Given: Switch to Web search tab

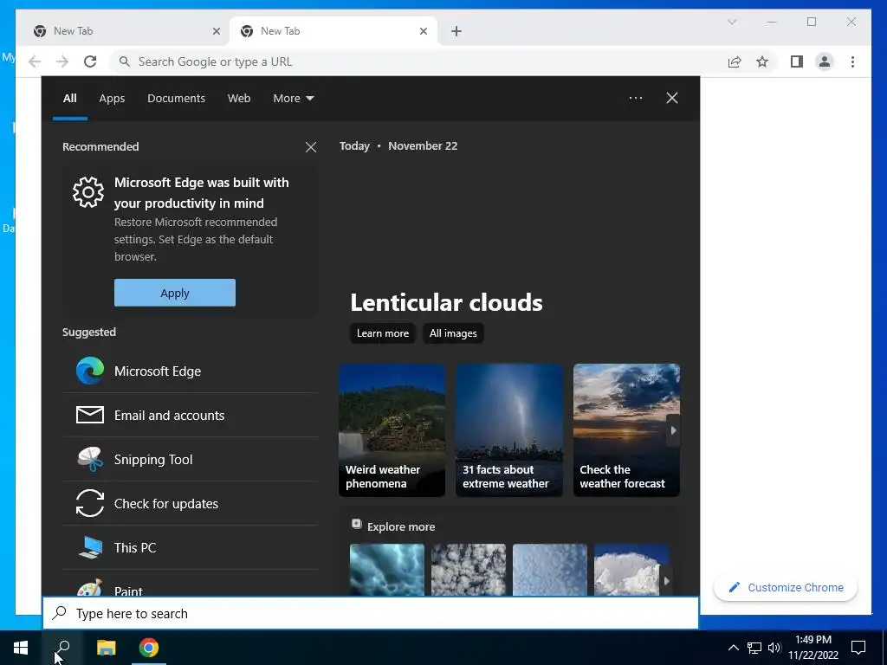Looking at the screenshot, I should tap(239, 99).
